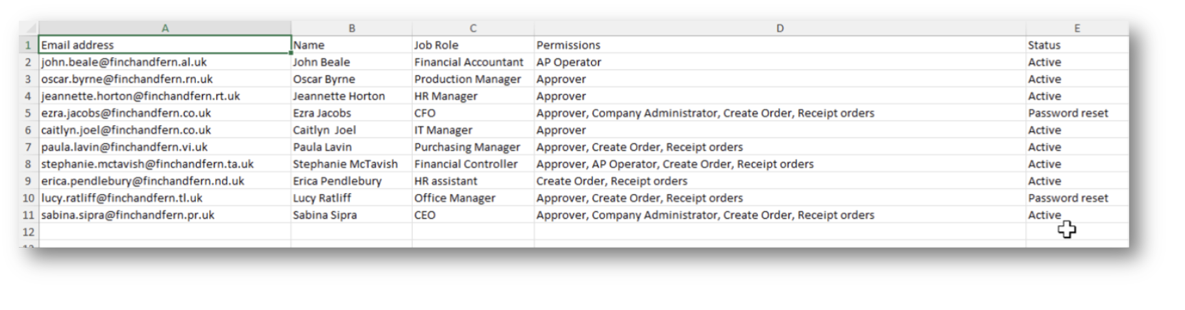Click the name cell 'Jeannette Horton'
1185x310 pixels.
[x=351, y=96]
